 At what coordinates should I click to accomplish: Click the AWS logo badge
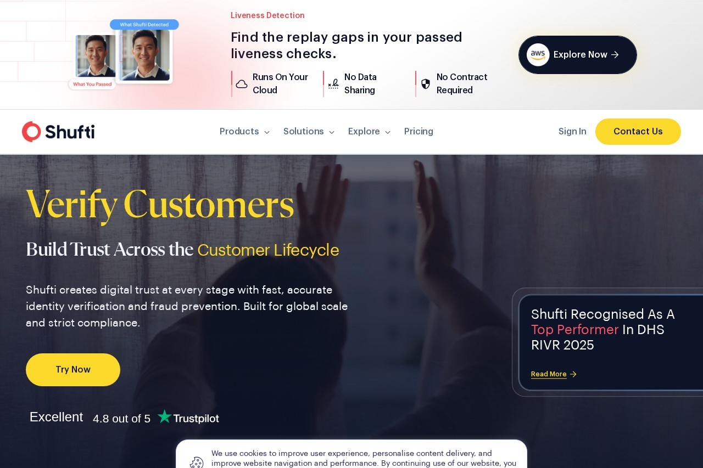tap(538, 55)
